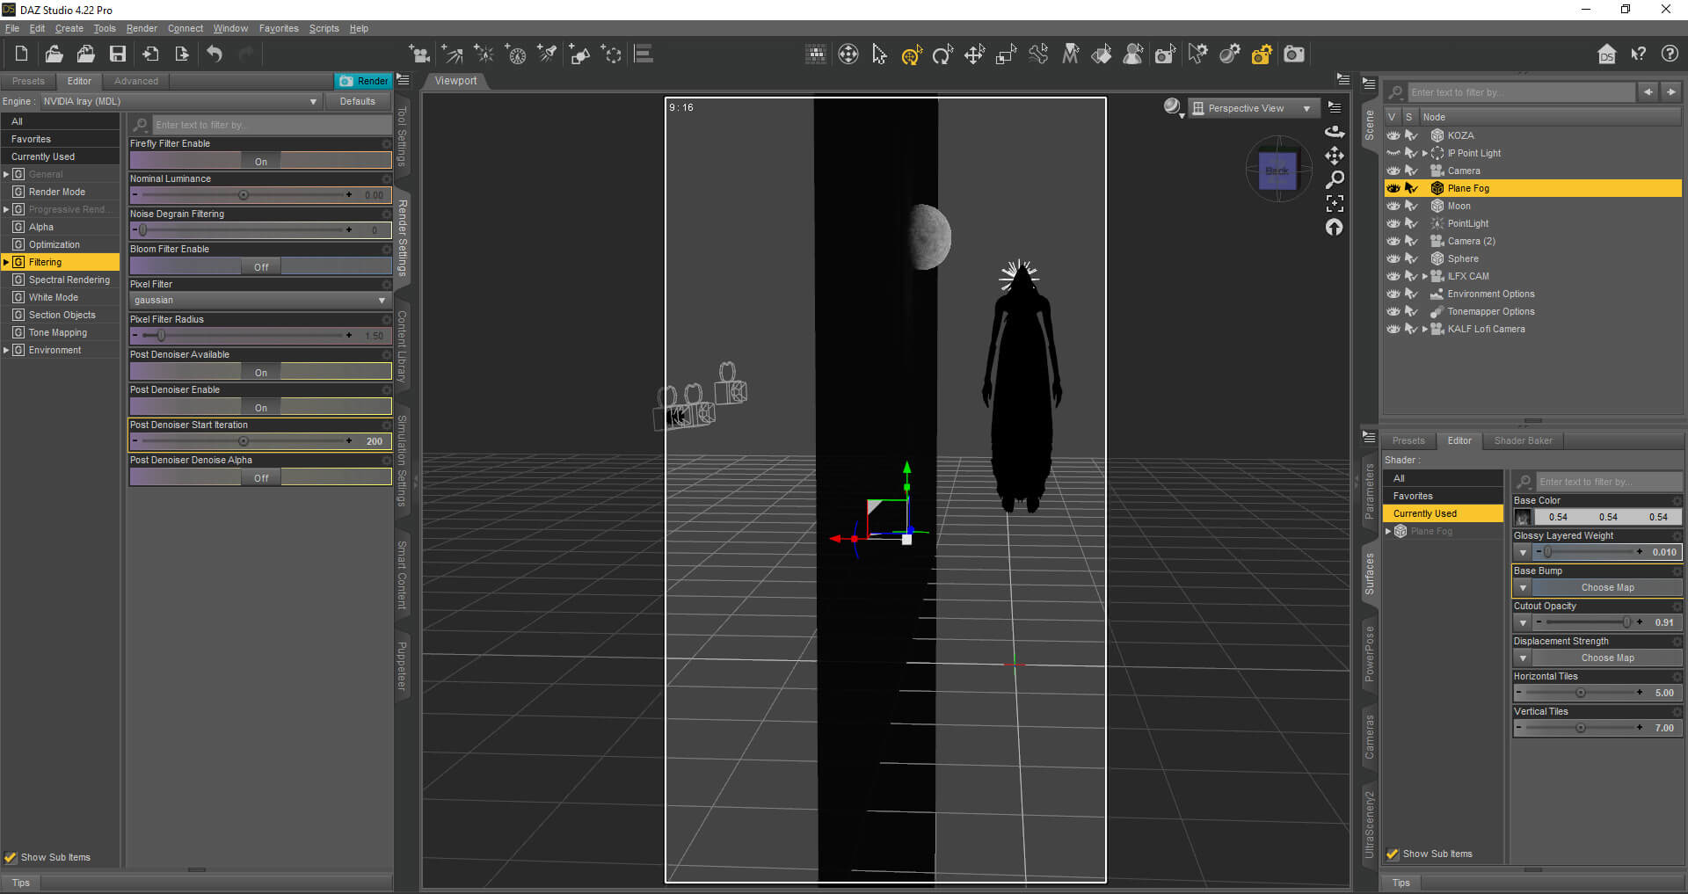Click the Save scene floppy disk icon
The image size is (1688, 894).
coord(117,55)
